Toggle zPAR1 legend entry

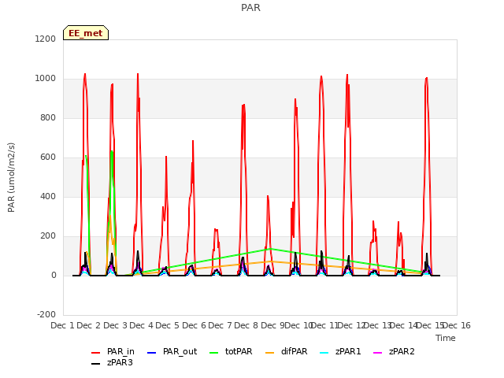click(x=340, y=352)
